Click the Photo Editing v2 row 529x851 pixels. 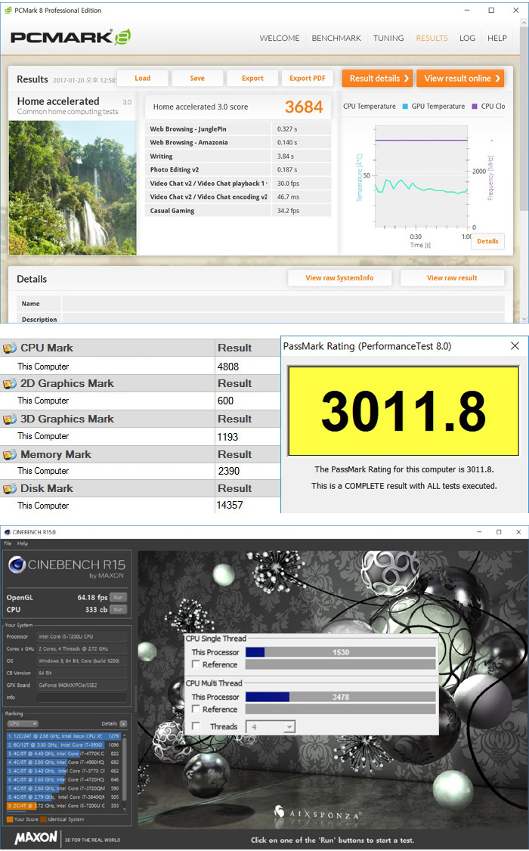(x=238, y=170)
